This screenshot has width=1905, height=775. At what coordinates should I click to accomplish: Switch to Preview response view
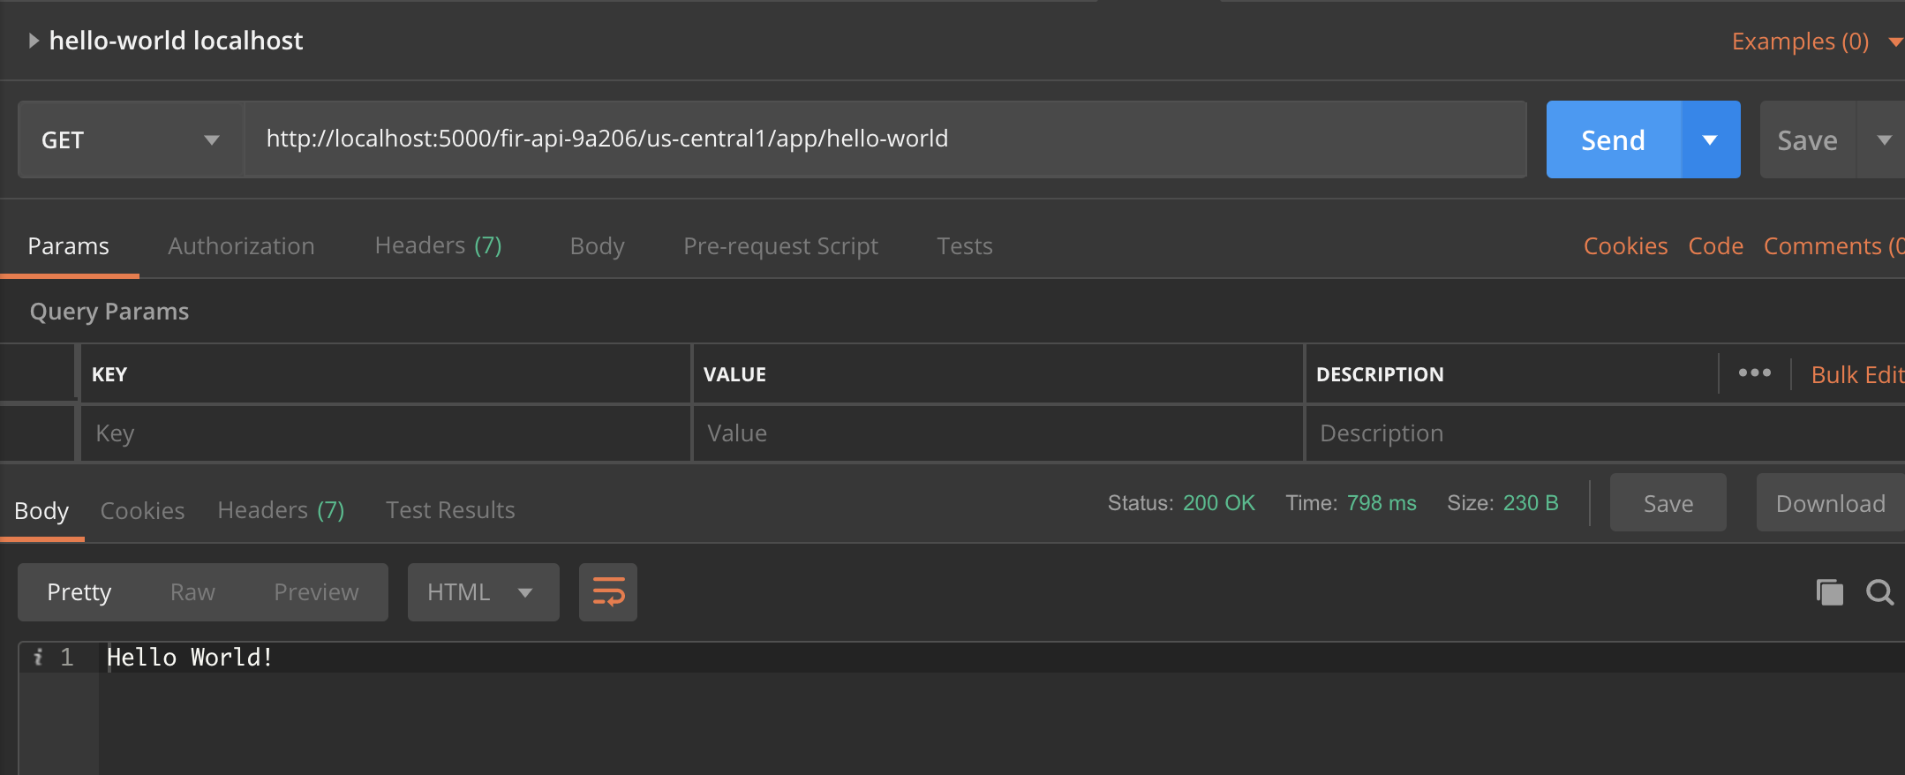[x=316, y=592]
